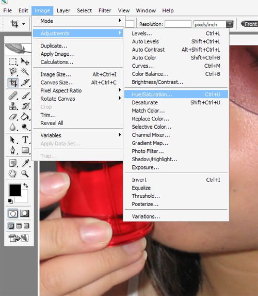The width and height of the screenshot is (258, 296).
Task: Open the Filter menu
Action: pos(105,10)
